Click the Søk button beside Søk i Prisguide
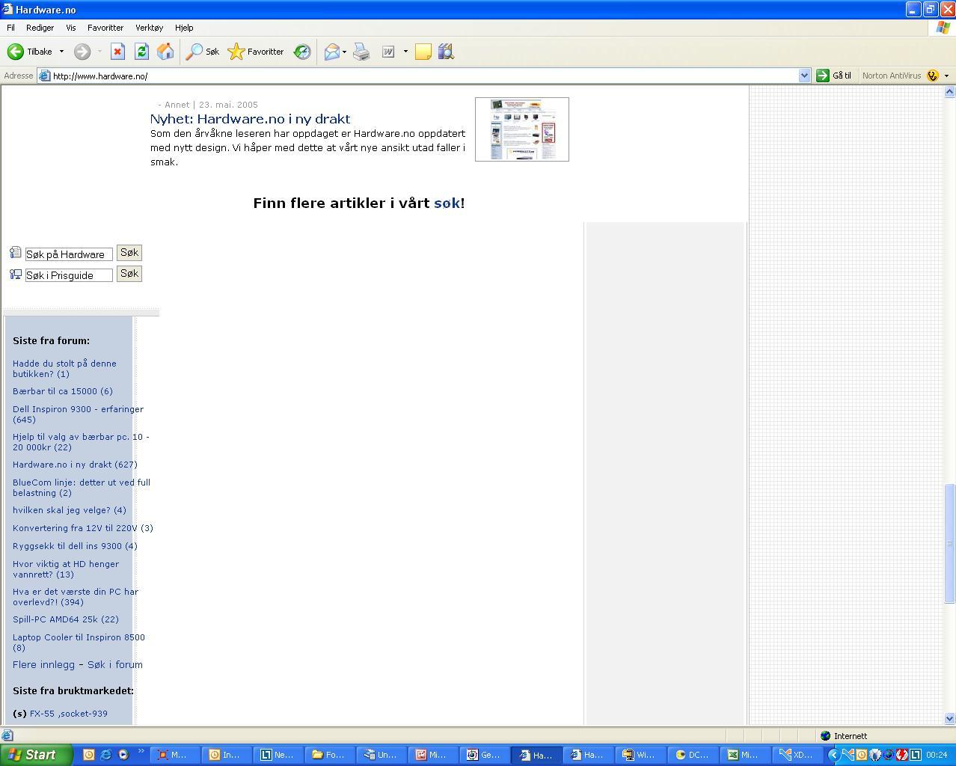This screenshot has width=956, height=766. pos(129,274)
